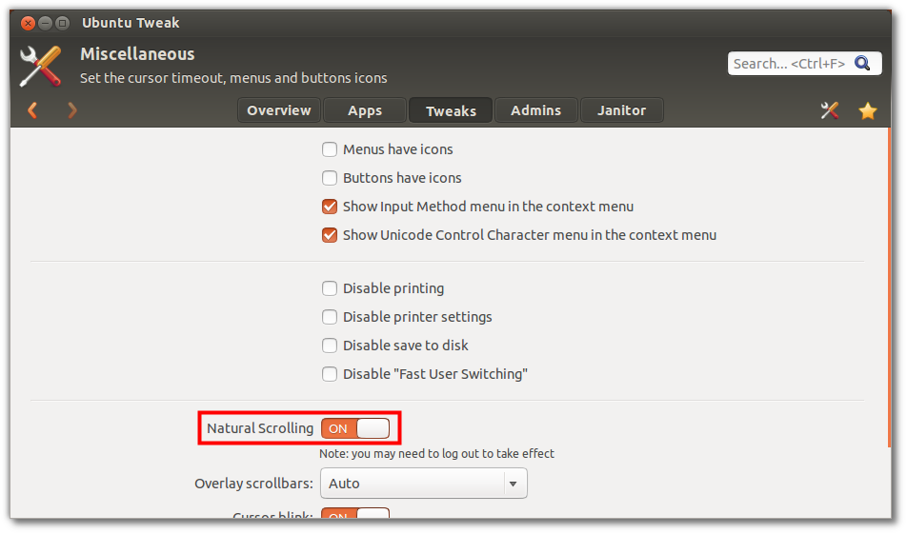
Task: Open preferences via the tools icon
Action: 830,110
